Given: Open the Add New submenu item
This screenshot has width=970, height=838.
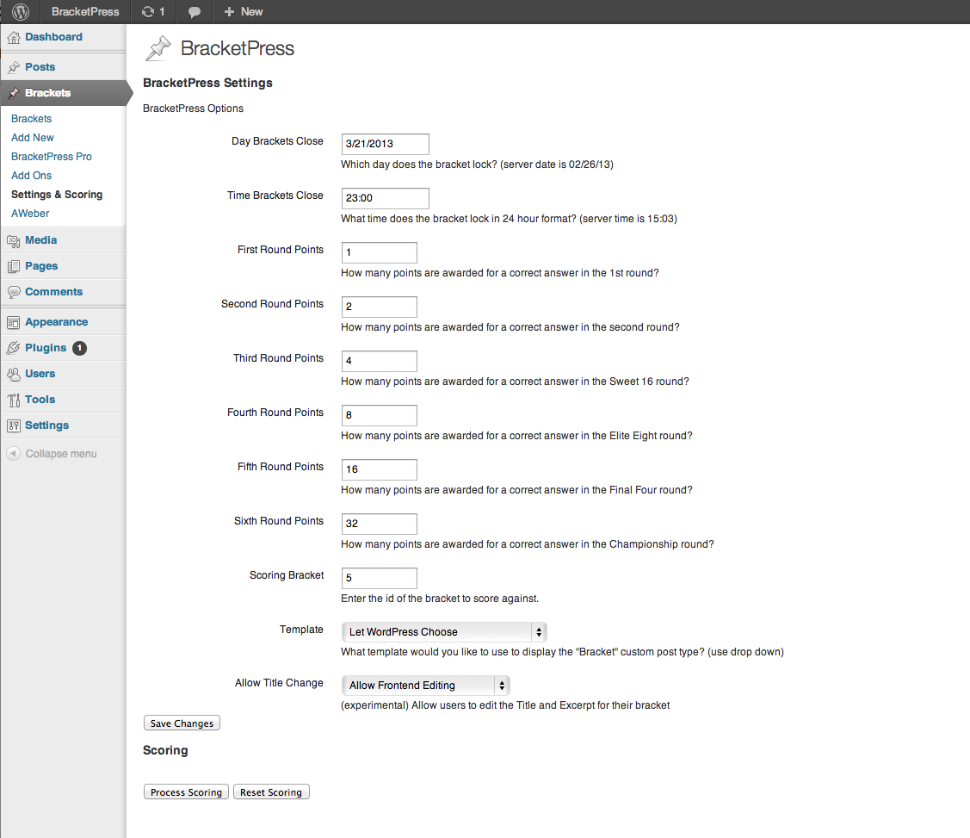Looking at the screenshot, I should 33,138.
